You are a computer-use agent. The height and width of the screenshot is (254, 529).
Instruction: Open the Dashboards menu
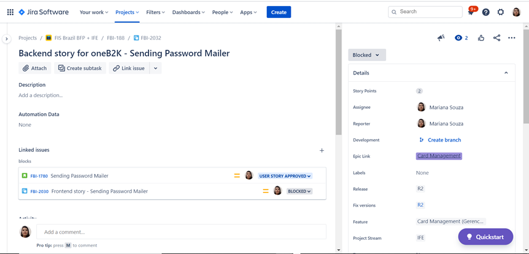point(188,12)
